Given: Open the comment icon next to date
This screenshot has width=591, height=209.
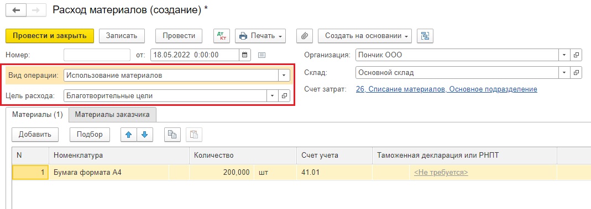Looking at the screenshot, I should pyautogui.click(x=262, y=55).
